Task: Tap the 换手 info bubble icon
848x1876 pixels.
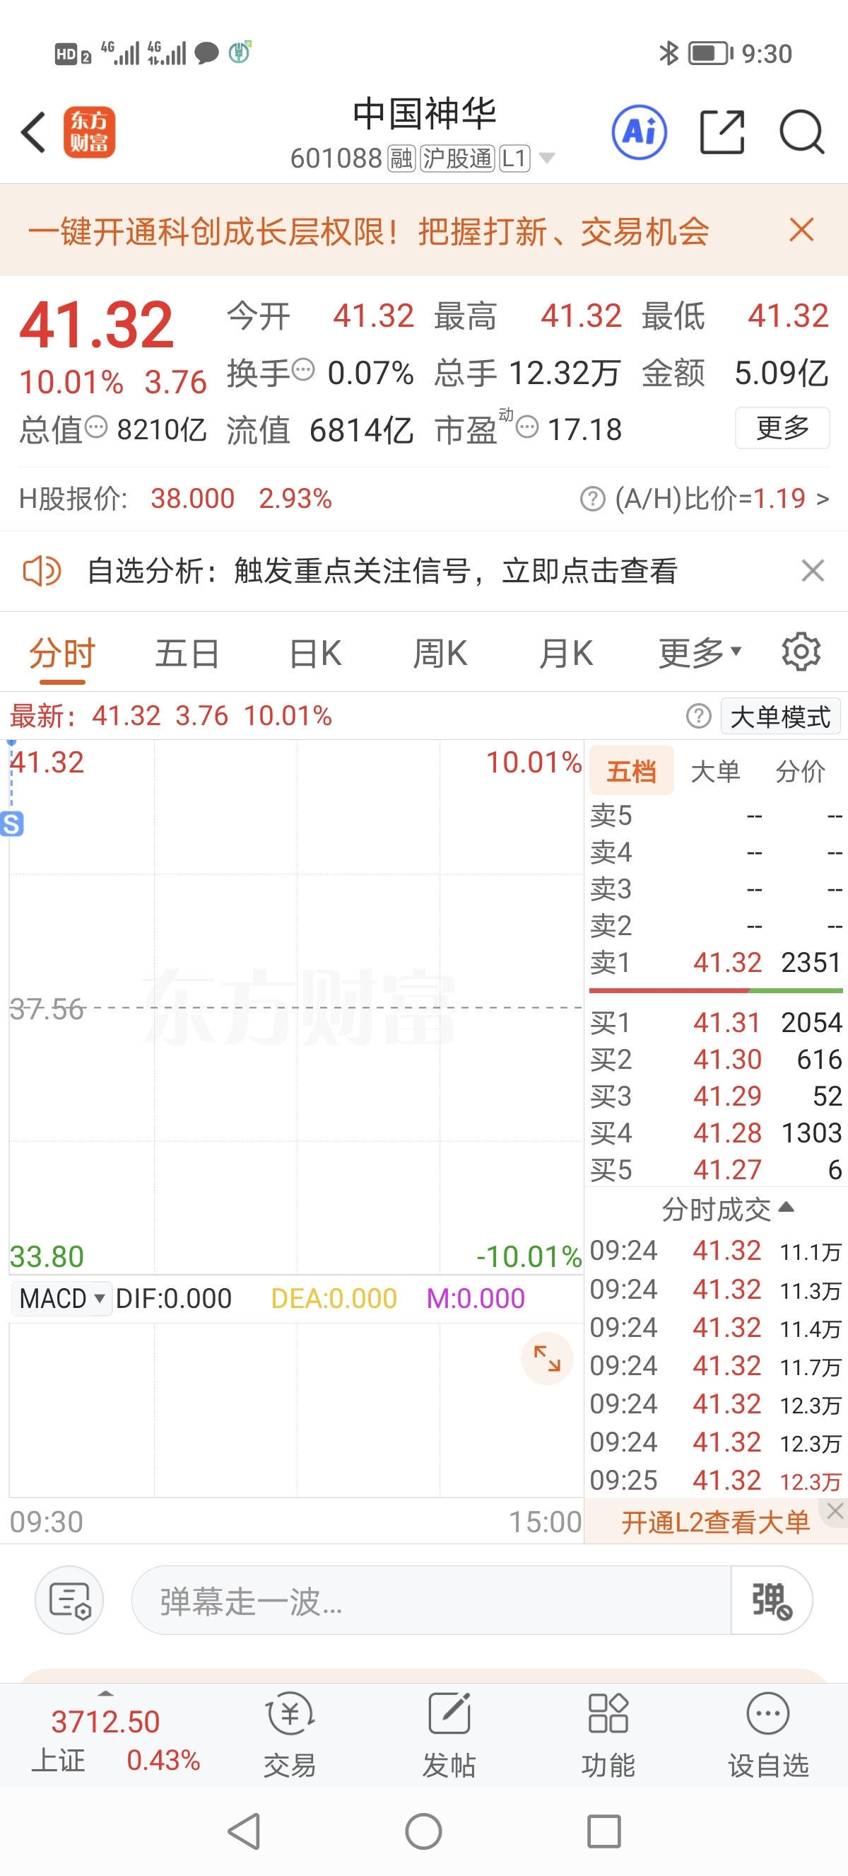Action: (303, 370)
